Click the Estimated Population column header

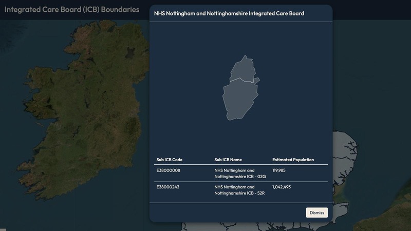coord(293,160)
